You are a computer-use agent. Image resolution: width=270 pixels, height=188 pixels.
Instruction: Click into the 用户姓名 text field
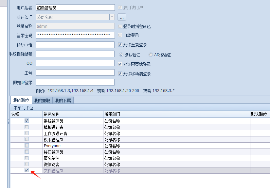pos(75,8)
